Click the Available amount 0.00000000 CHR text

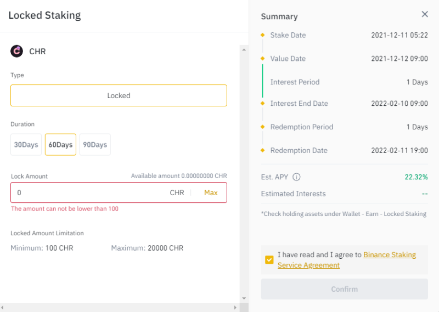point(179,176)
